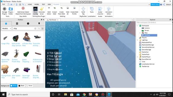Click the undo arrow in quick access

click(x=23, y=5)
